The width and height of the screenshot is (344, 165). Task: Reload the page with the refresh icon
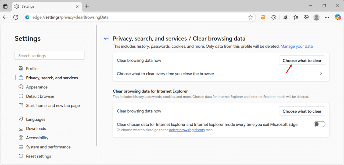[x=16, y=17]
